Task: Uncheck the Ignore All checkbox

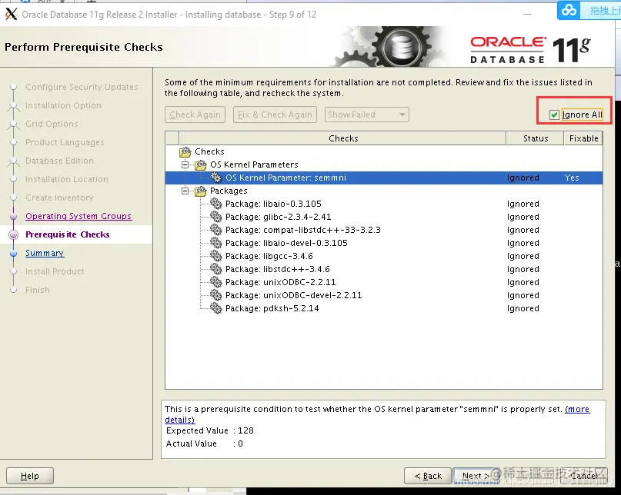Action: [x=554, y=115]
